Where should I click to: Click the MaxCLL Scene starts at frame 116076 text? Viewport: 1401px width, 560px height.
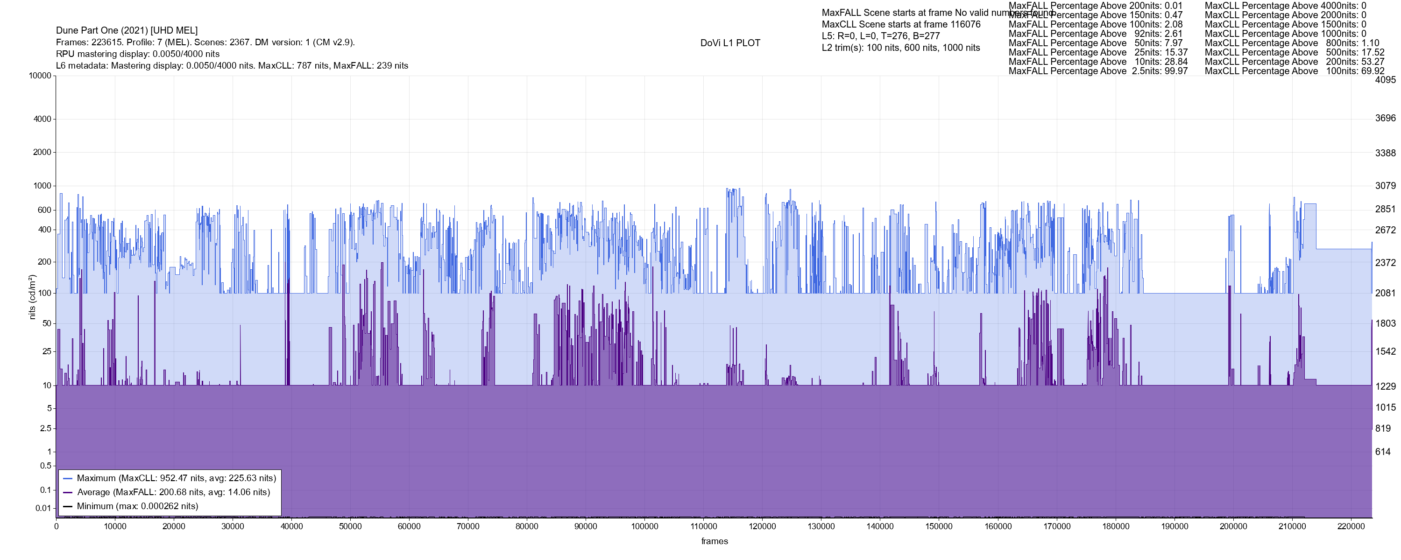(x=901, y=24)
